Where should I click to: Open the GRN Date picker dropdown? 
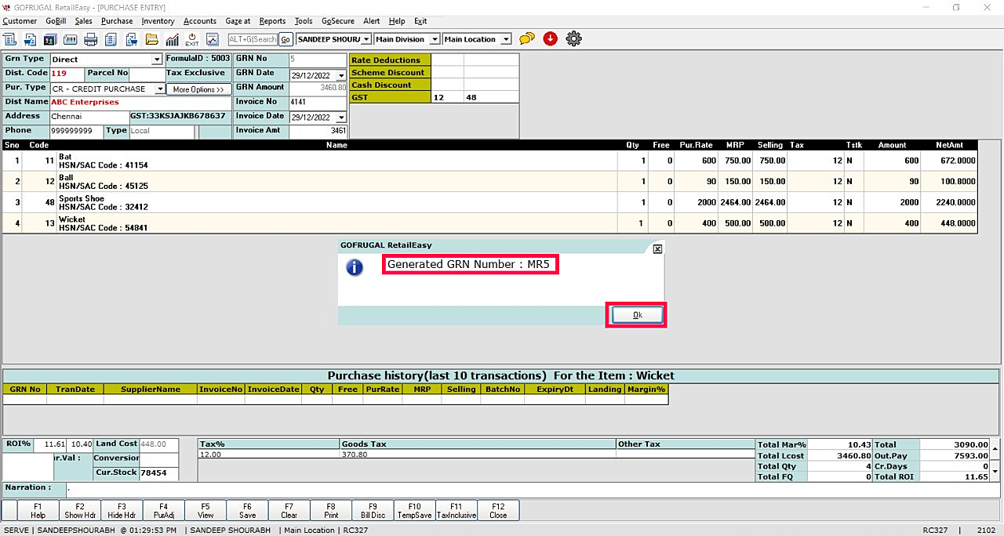[x=341, y=76]
